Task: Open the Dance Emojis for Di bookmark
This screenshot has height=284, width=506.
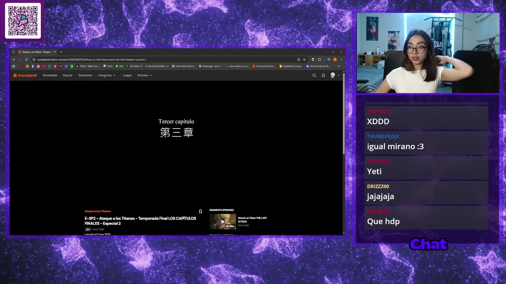Action: [x=318, y=66]
